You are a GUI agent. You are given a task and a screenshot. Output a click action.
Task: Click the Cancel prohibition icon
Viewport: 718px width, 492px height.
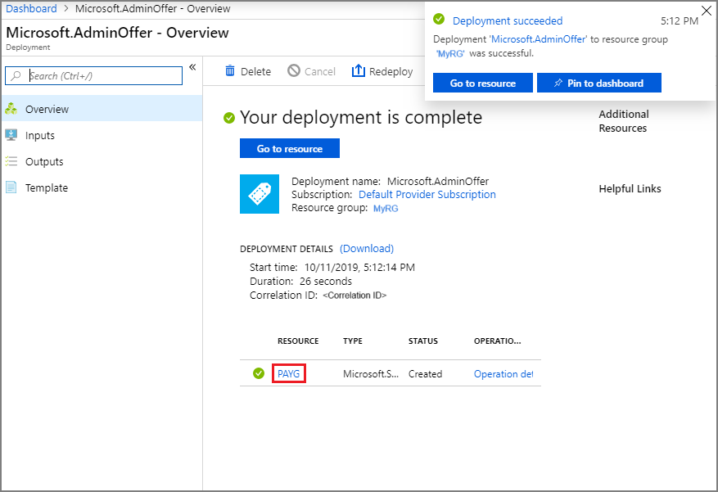[x=295, y=71]
